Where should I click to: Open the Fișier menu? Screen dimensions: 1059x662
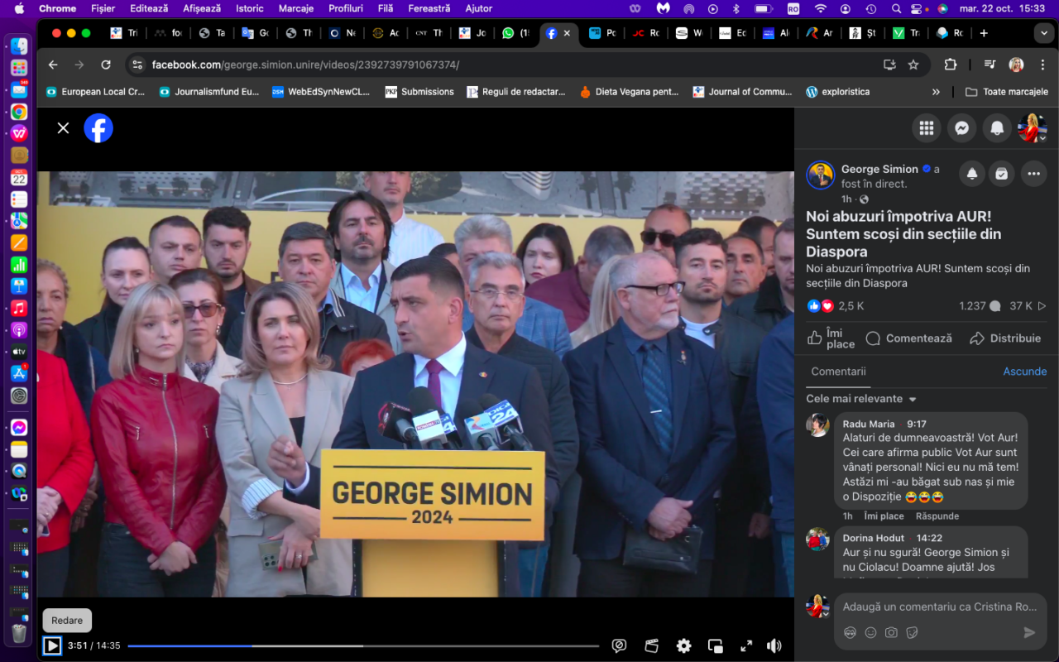tap(103, 8)
